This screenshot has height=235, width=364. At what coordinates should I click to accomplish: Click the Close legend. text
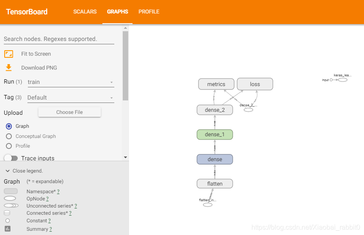coord(27,171)
